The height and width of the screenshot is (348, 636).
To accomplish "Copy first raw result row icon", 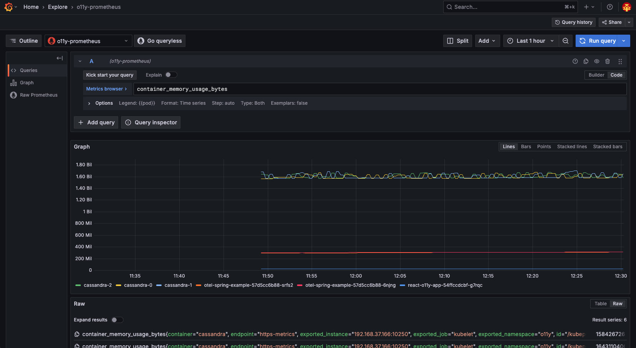I will click(77, 334).
